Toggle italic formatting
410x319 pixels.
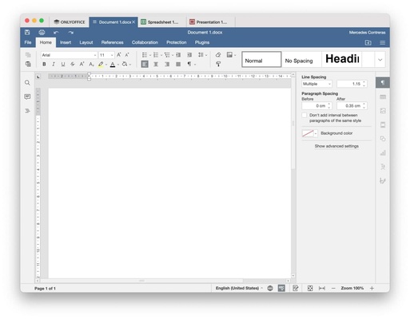click(54, 64)
